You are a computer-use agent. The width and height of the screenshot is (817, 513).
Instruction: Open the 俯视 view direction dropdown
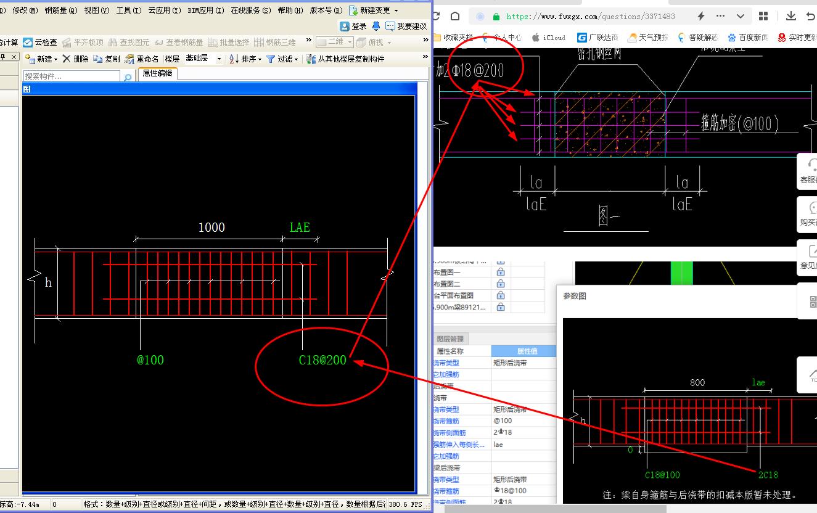coord(389,43)
